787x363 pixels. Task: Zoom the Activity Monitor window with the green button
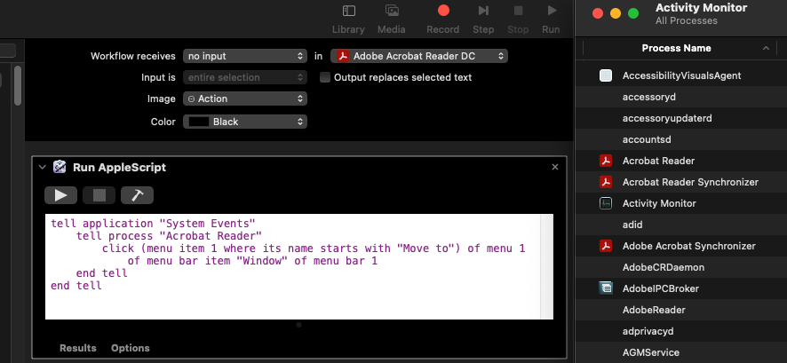633,13
